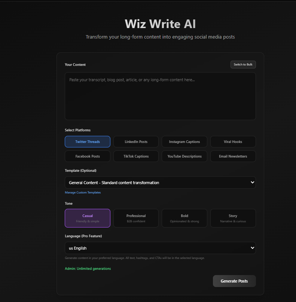
Task: Toggle the Twitter Threads platform
Action: click(88, 142)
